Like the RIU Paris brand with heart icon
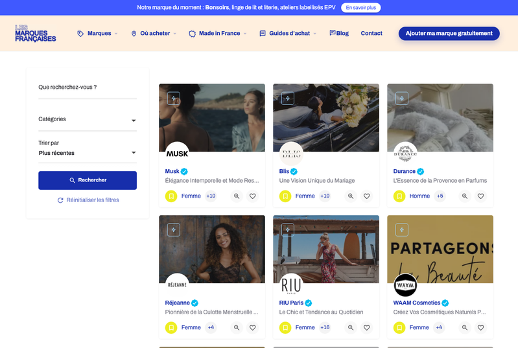Image resolution: width=518 pixels, height=348 pixels. tap(367, 327)
